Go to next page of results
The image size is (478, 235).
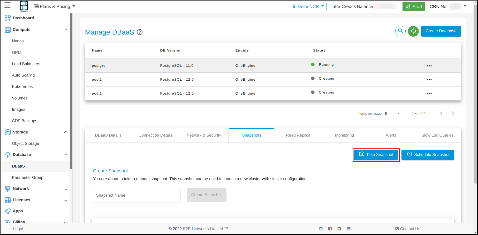[453, 113]
